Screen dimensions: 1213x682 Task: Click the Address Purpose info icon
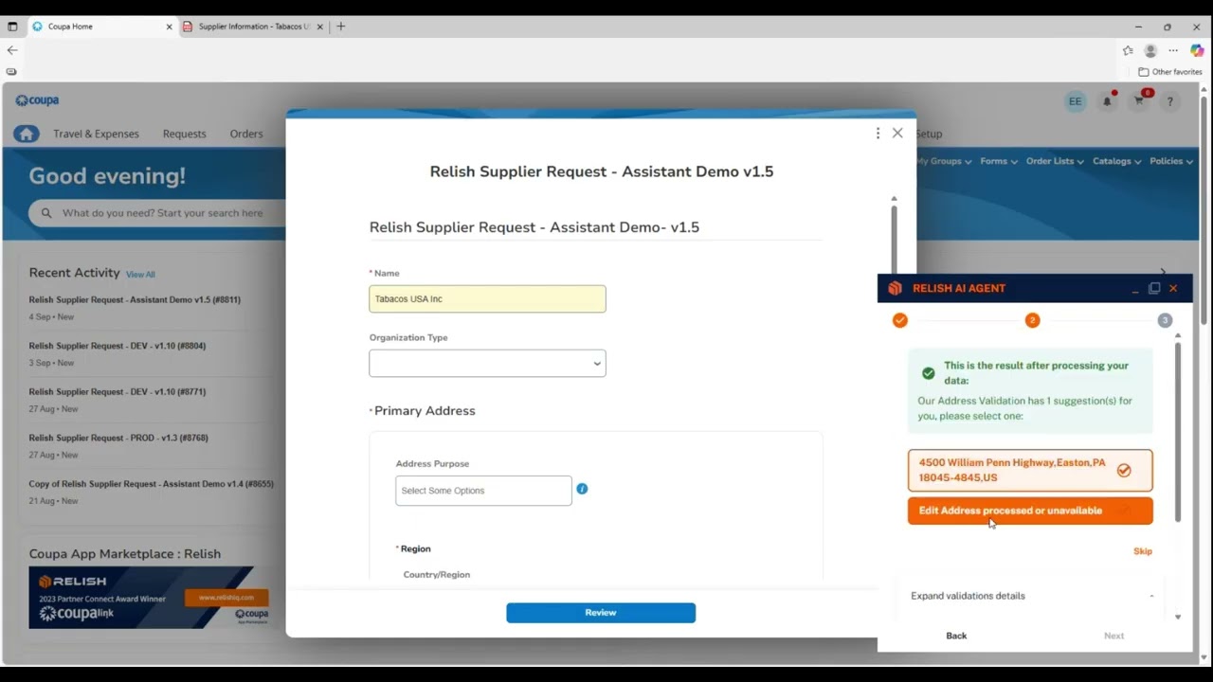click(582, 489)
